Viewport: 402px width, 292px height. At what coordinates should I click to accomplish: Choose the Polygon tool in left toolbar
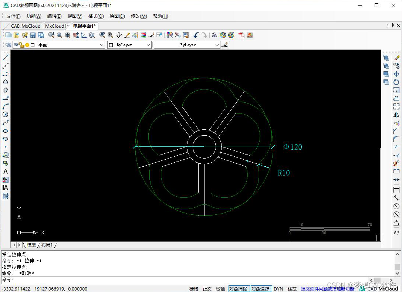tap(6, 82)
